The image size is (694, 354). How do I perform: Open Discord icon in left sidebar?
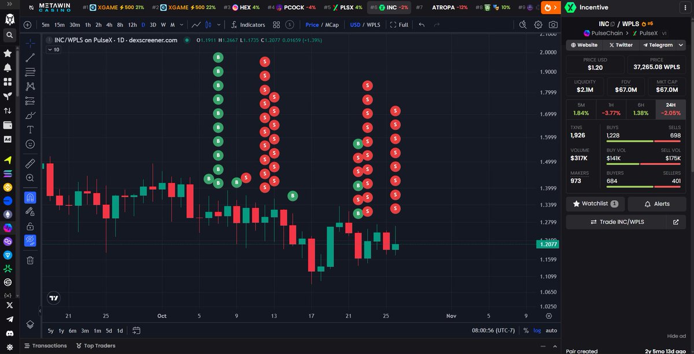point(9,334)
